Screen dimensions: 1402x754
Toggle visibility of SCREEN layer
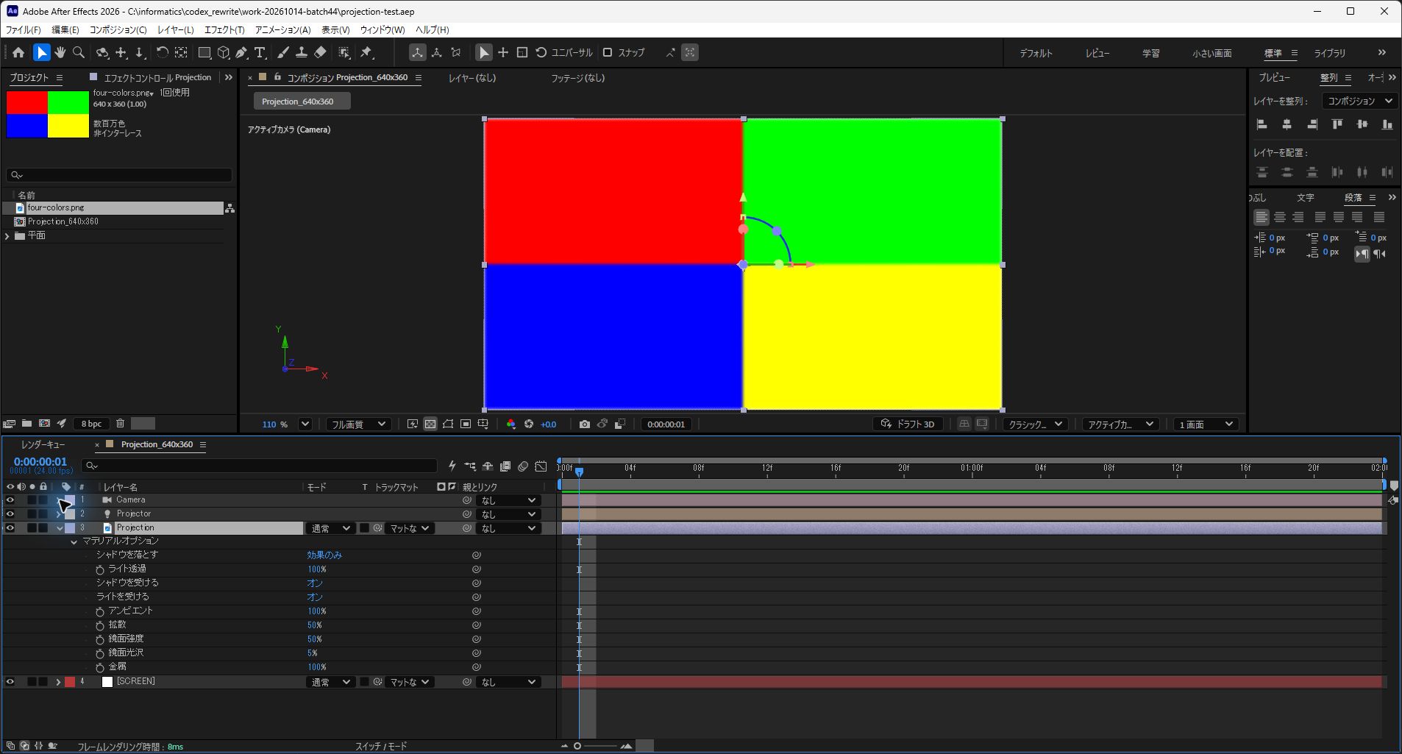click(10, 682)
